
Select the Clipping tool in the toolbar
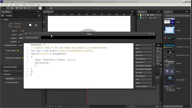pos(12,8)
